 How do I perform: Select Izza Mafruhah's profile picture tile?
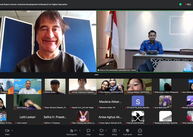[x=165, y=102]
